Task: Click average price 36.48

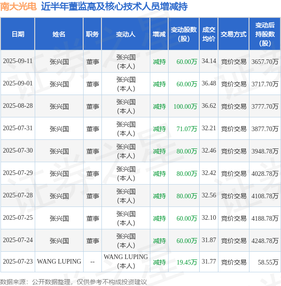Action: [209, 83]
